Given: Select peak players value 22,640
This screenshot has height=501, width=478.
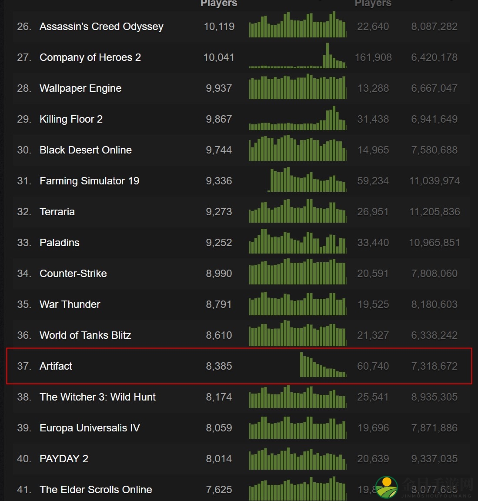Looking at the screenshot, I should coord(373,27).
